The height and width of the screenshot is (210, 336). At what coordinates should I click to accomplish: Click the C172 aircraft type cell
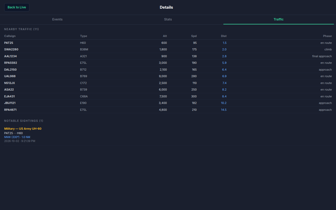pyautogui.click(x=83, y=83)
